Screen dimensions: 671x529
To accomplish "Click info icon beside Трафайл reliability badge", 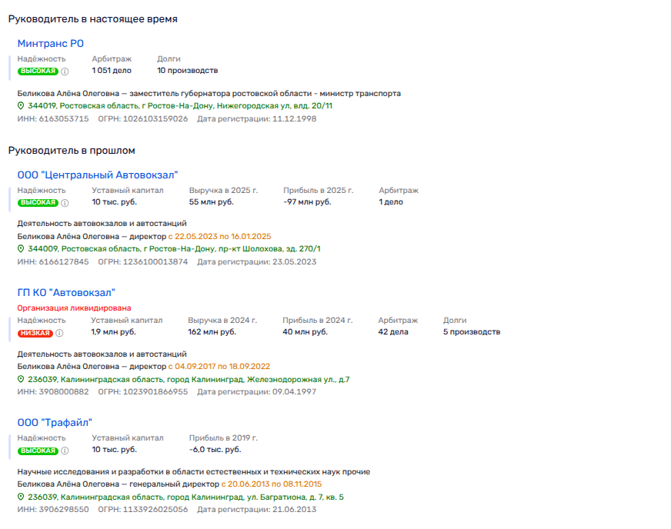I will [x=65, y=451].
